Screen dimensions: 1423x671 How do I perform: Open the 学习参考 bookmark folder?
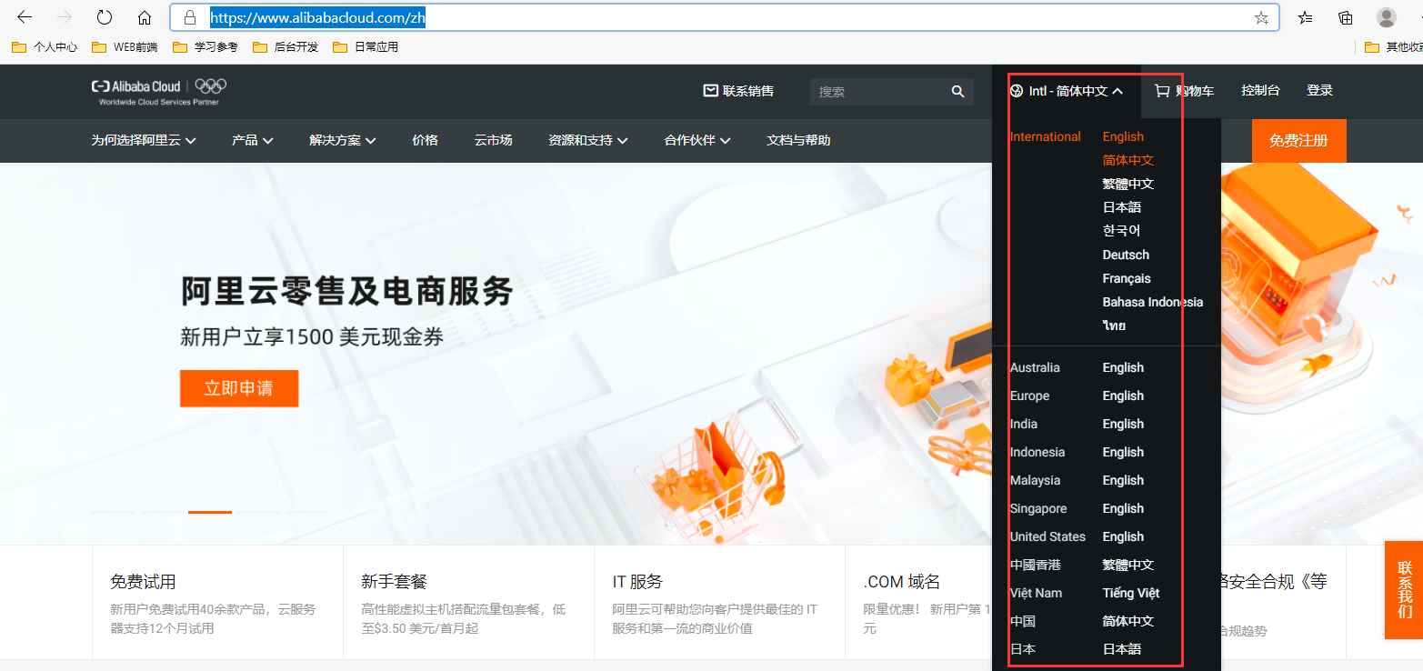[x=205, y=46]
